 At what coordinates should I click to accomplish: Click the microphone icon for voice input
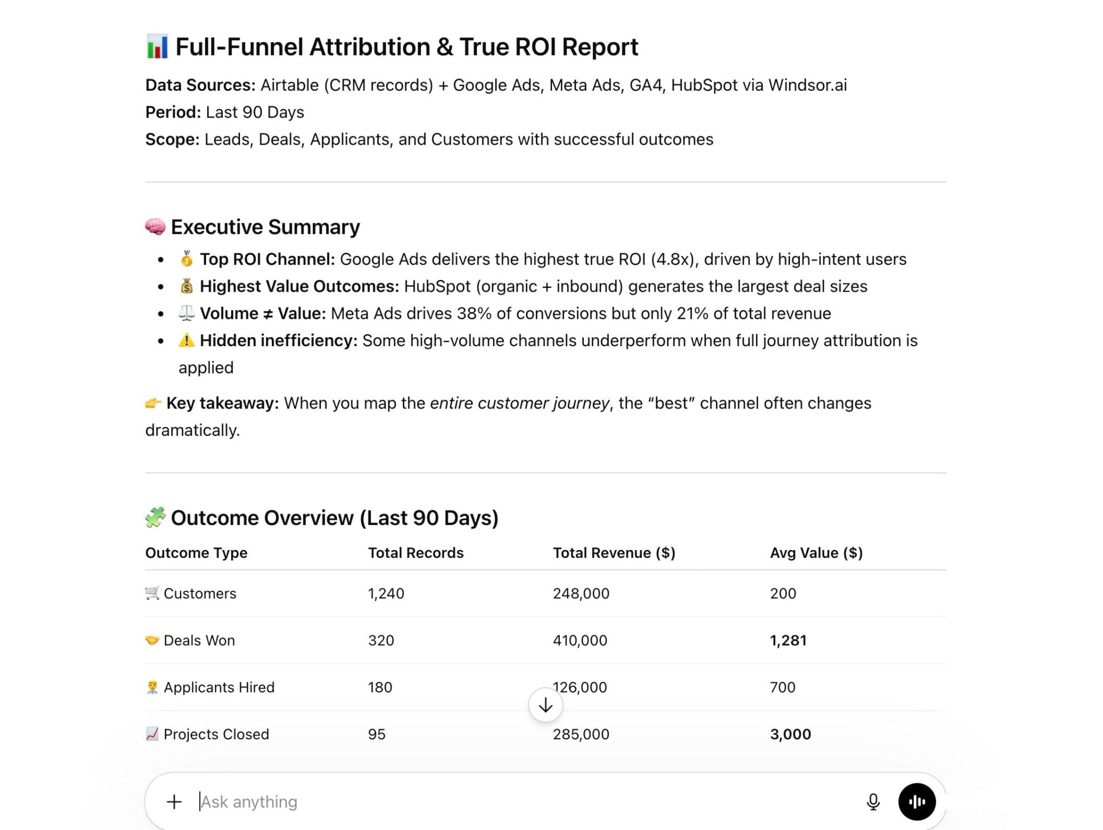(872, 802)
